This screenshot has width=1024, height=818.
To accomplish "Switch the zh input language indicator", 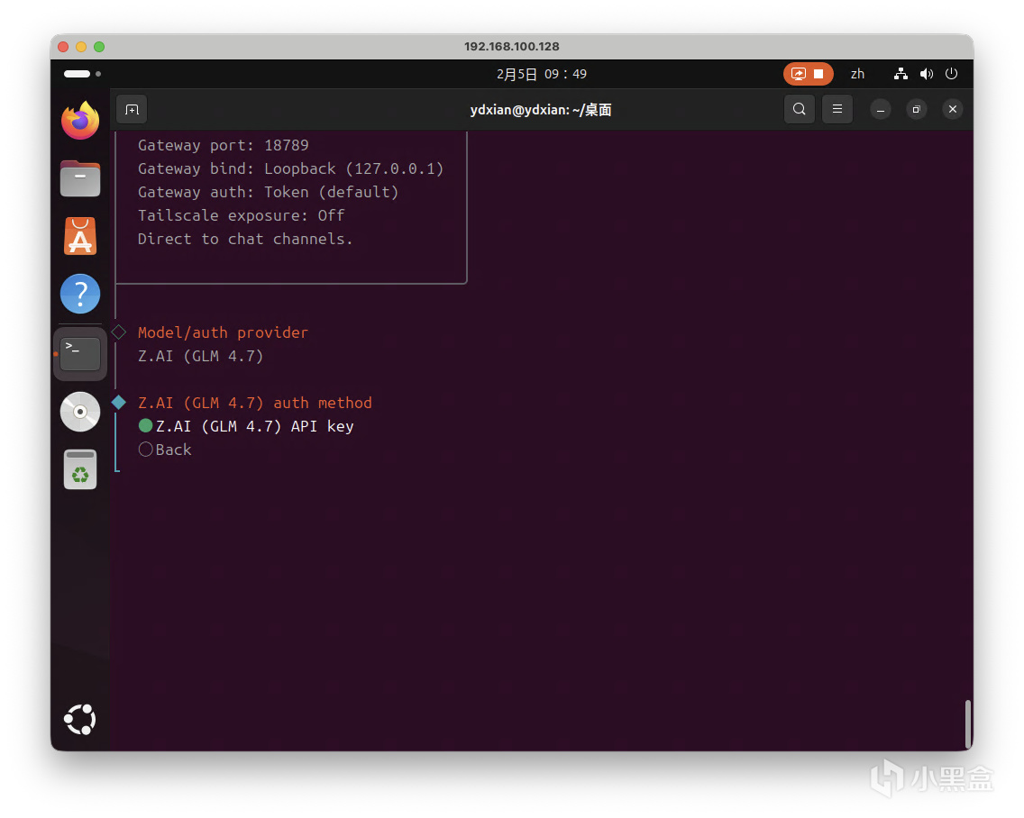I will click(x=857, y=74).
